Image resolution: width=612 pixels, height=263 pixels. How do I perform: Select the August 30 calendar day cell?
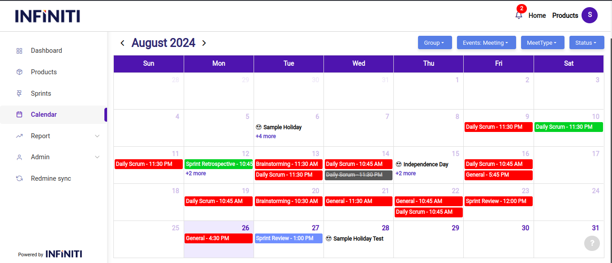click(498, 242)
